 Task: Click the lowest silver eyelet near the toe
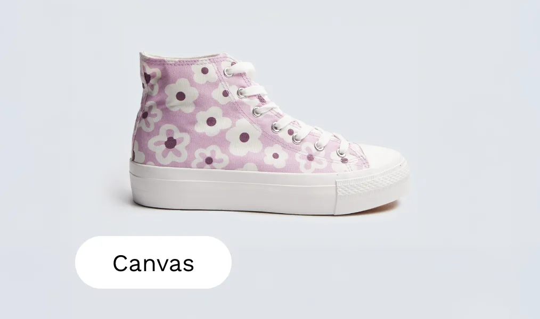click(341, 152)
